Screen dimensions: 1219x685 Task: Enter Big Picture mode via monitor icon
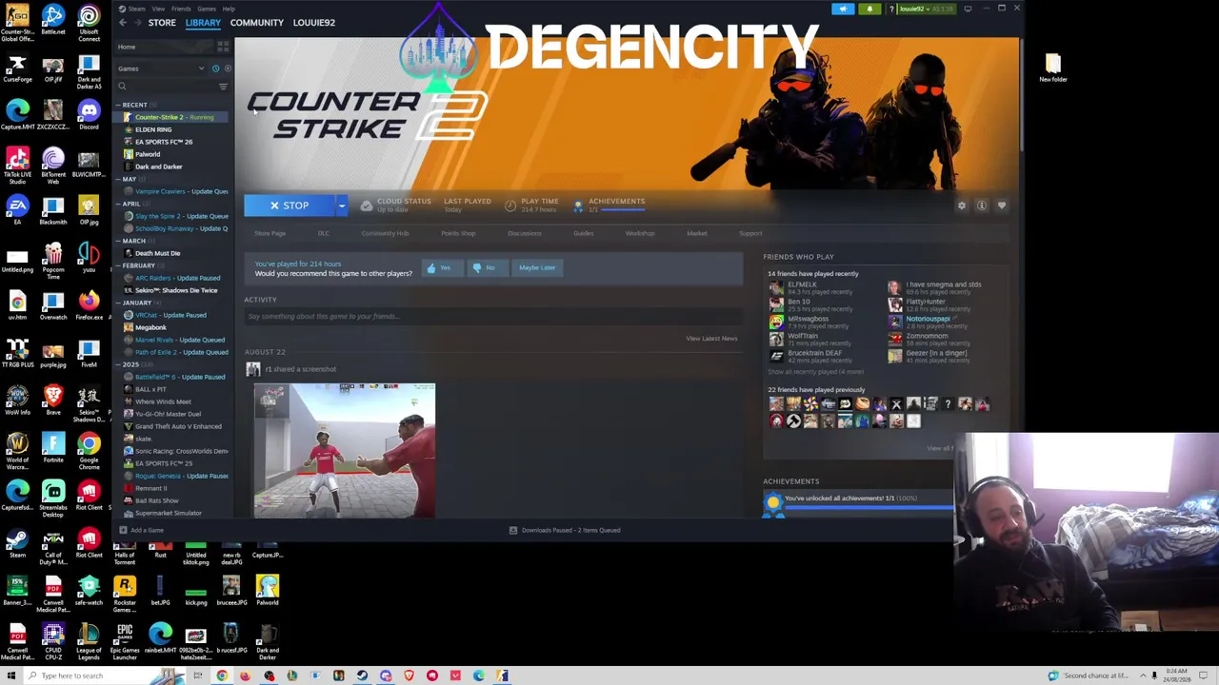(x=968, y=9)
